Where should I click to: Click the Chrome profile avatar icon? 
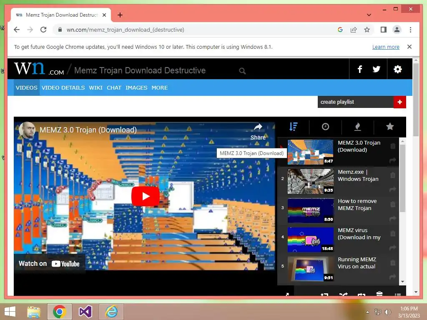[397, 30]
